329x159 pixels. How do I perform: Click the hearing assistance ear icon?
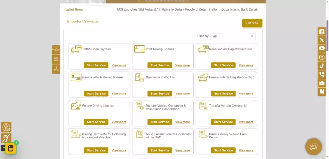(x=6, y=138)
